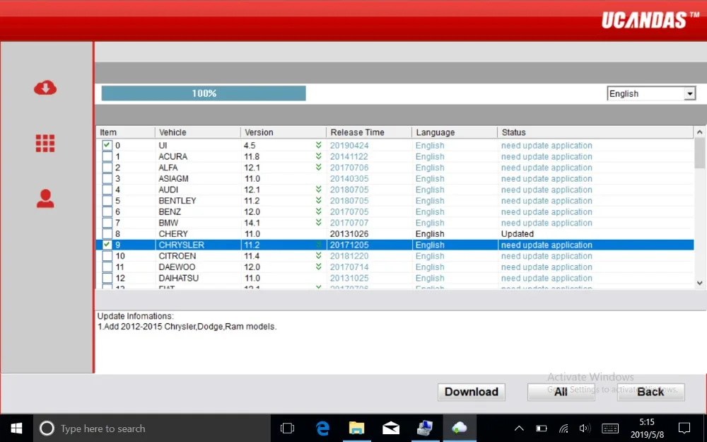The image size is (707, 442).
Task: Click the ASIAGM version 11.0 cell
Action: point(252,179)
